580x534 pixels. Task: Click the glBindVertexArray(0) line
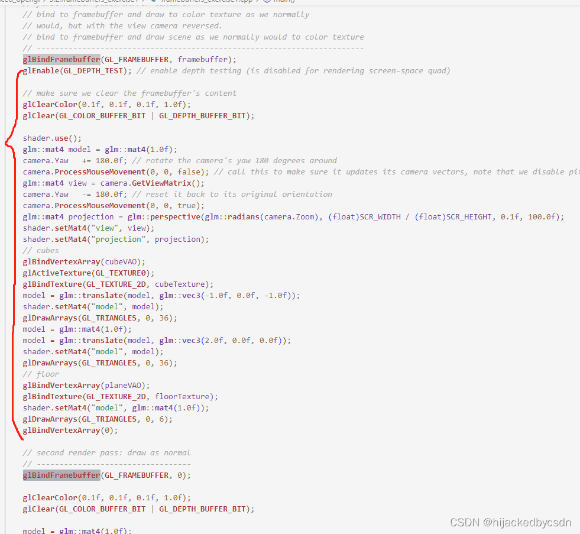(70, 431)
